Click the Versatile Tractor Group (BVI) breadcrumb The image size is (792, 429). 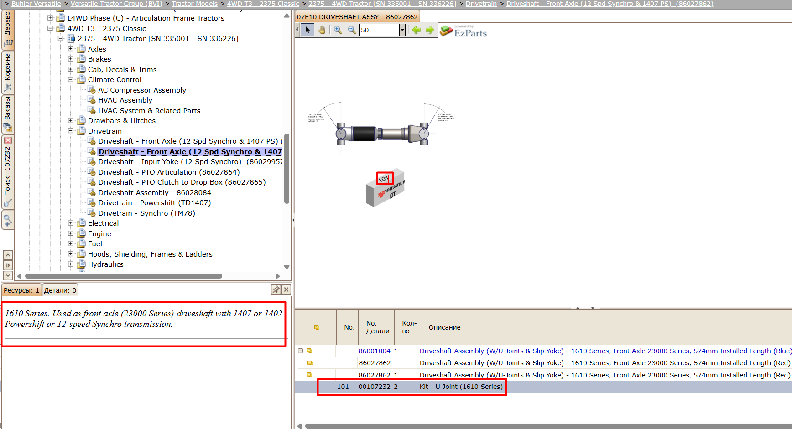116,4
